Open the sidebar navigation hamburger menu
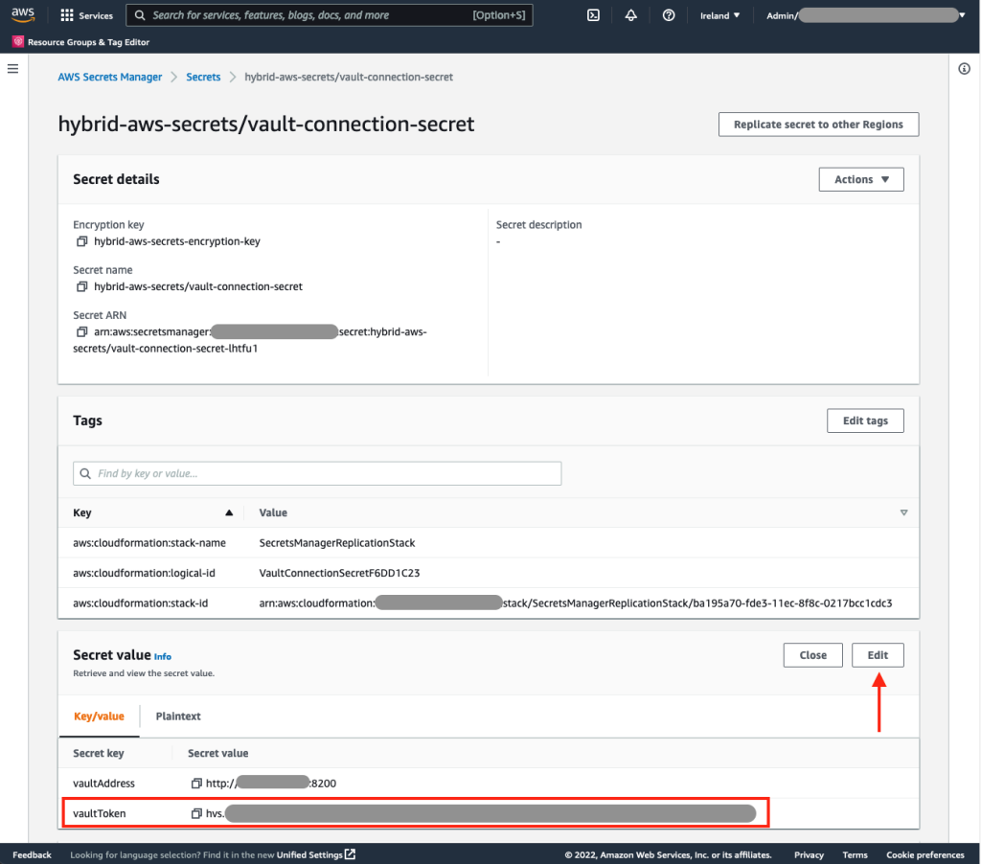Viewport: 981px width, 864px height. (x=12, y=68)
